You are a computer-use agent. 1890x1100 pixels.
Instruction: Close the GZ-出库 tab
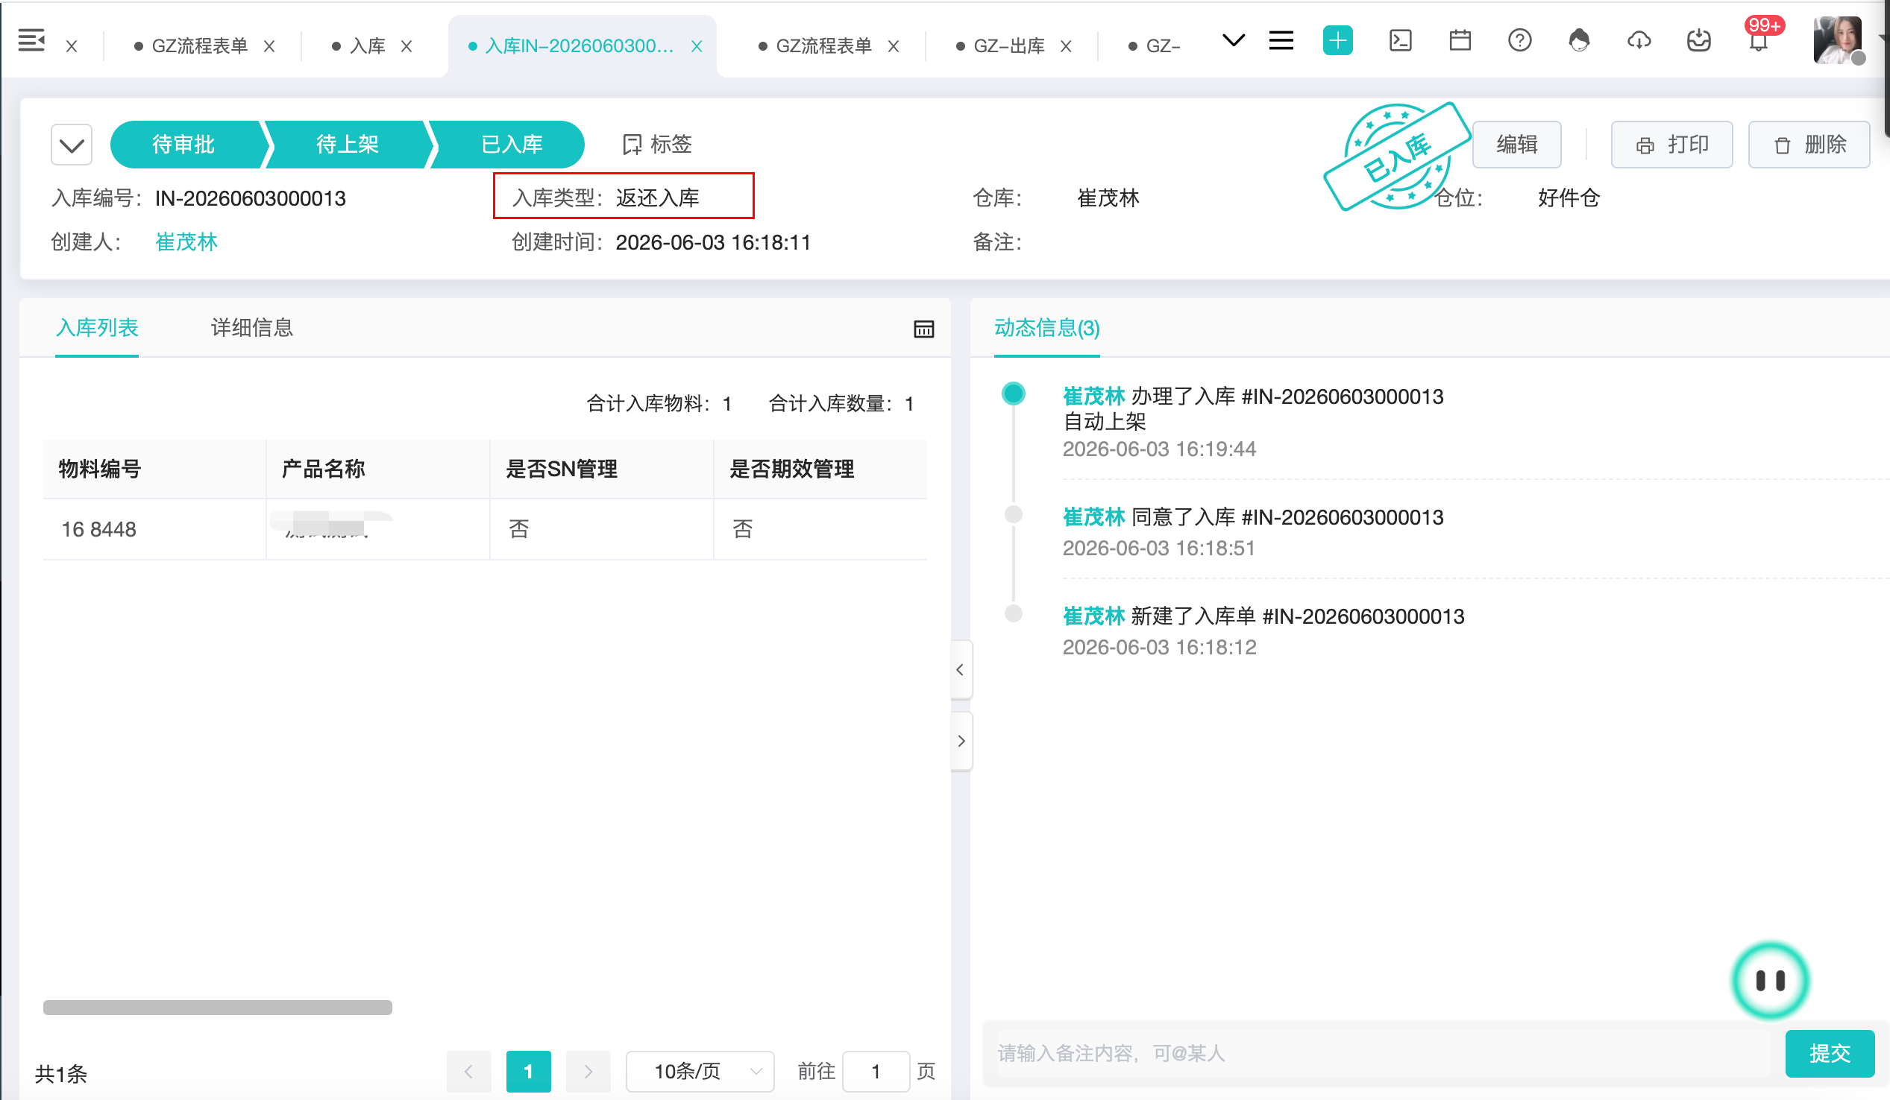pyautogui.click(x=1066, y=46)
